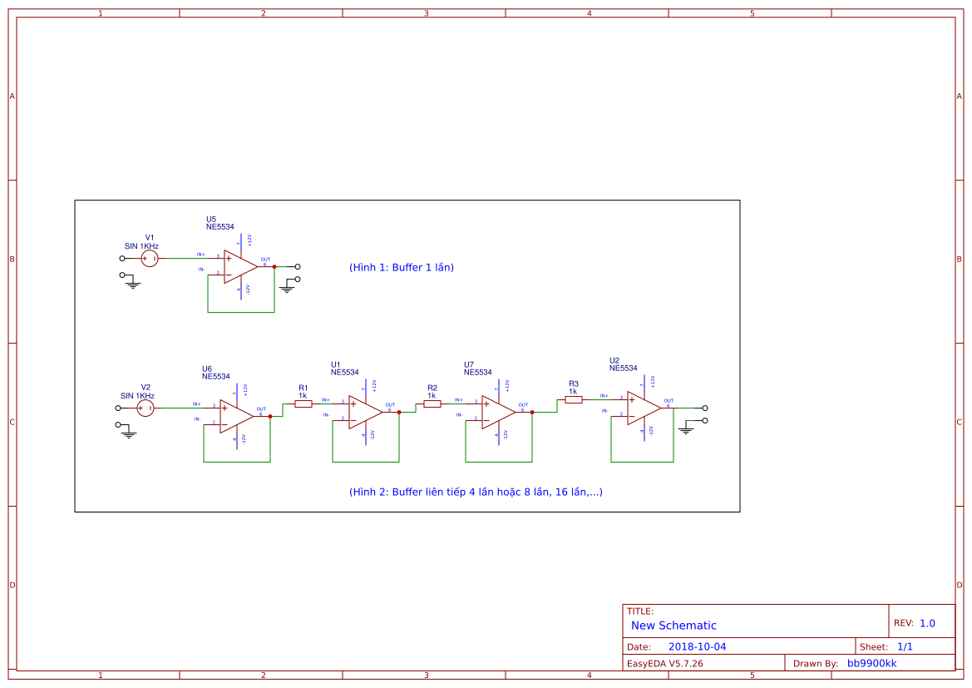Image resolution: width=972 pixels, height=688 pixels.
Task: Select the U6 NE5534 op-amp symbol
Action: [x=234, y=410]
